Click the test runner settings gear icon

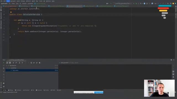40,63
